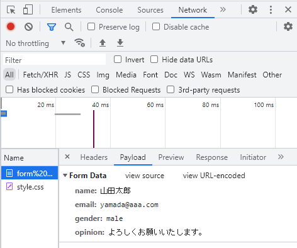297x248 pixels.
Task: Check Blocked Requests checkbox
Action: [95, 89]
